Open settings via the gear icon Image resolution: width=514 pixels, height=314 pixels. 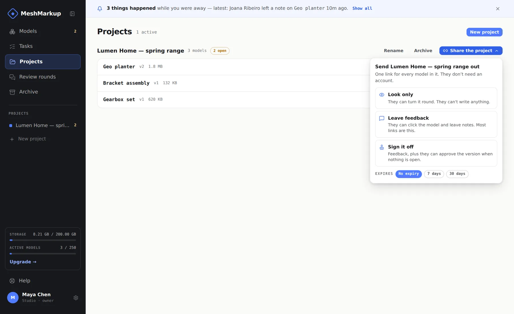pos(76,298)
